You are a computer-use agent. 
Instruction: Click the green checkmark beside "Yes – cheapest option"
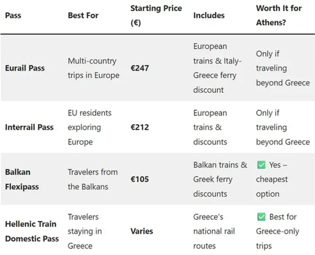point(261,165)
